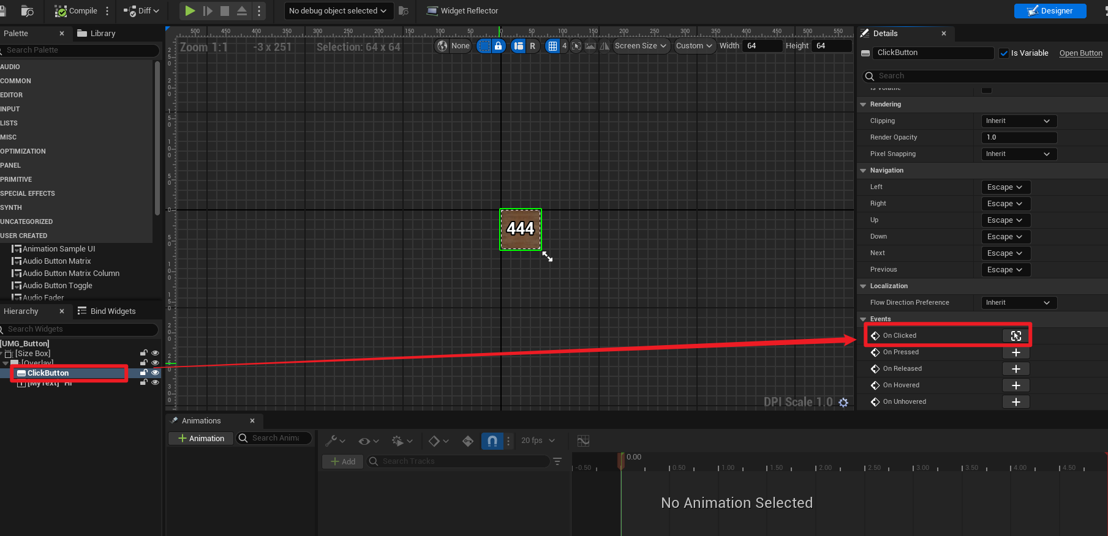Click the Browse to asset icon
1108x536 pixels.
point(28,11)
